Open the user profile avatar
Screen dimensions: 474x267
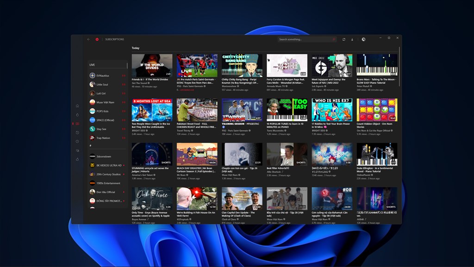[363, 39]
